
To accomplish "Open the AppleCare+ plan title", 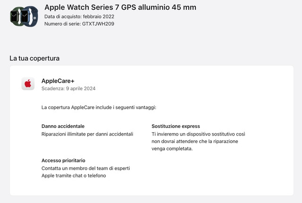I will pyautogui.click(x=58, y=81).
